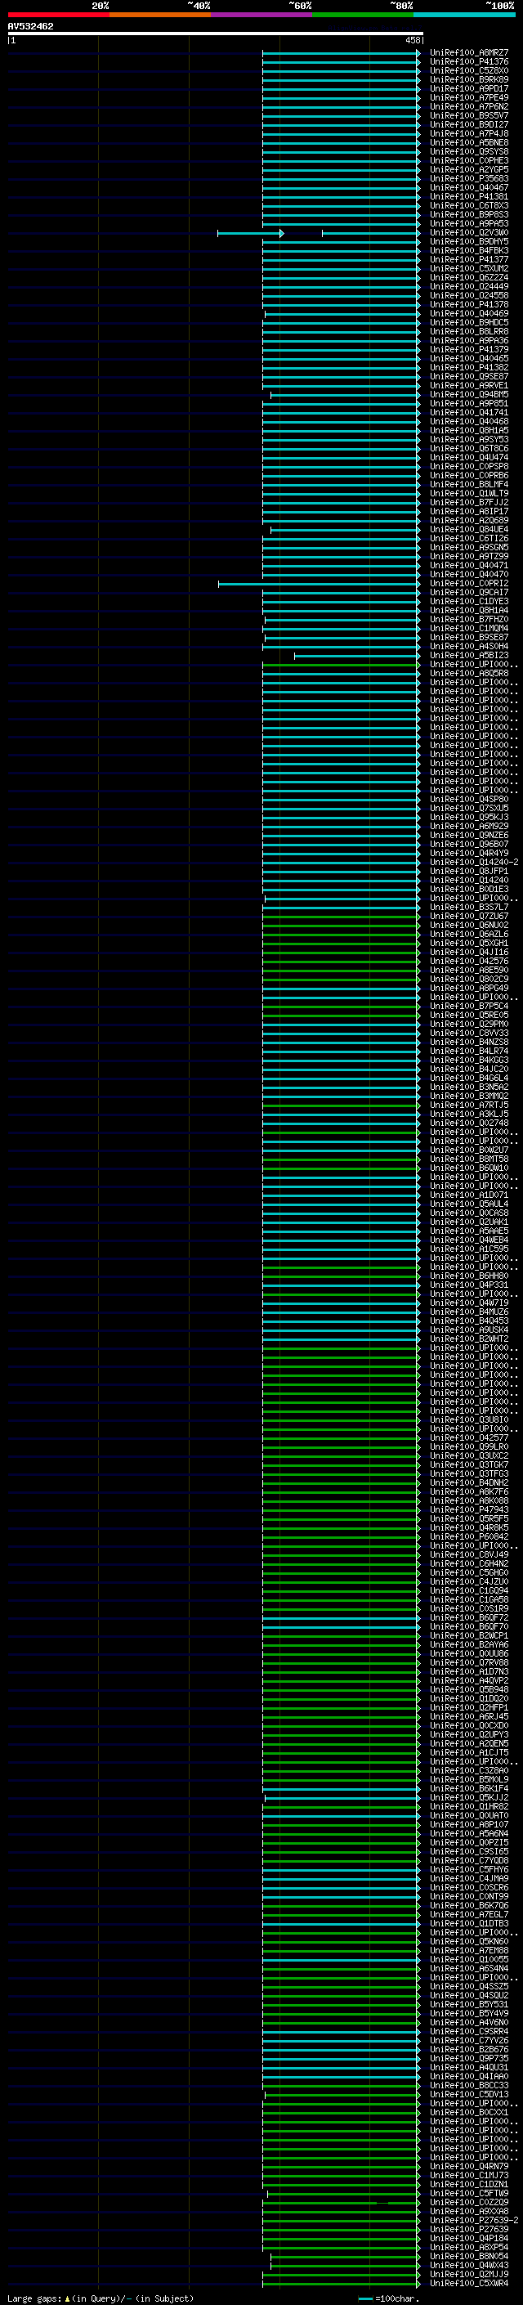523x2305 pixels.
Task: Click the green ~80% identity legend bar
Action: [x=362, y=15]
